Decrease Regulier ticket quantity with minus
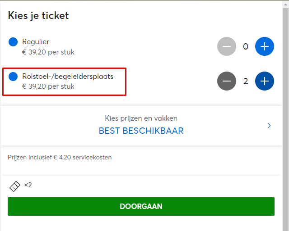The width and height of the screenshot is (289, 231). tap(227, 46)
